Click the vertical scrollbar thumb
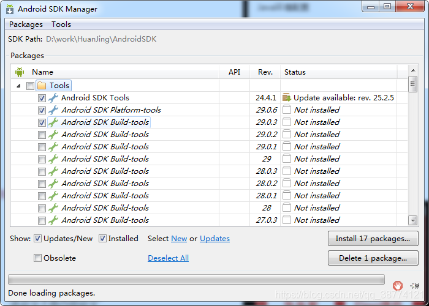The image size is (429, 306). coord(413,84)
